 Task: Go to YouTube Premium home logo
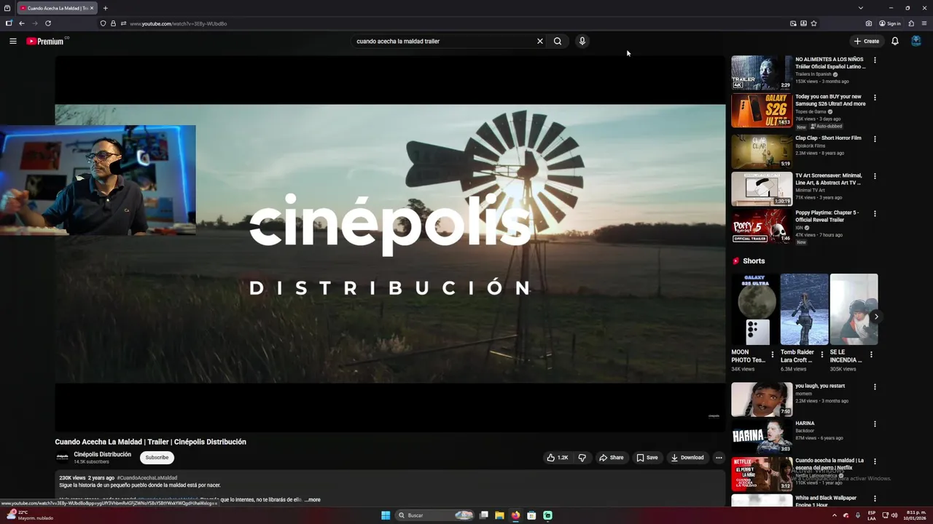(45, 41)
